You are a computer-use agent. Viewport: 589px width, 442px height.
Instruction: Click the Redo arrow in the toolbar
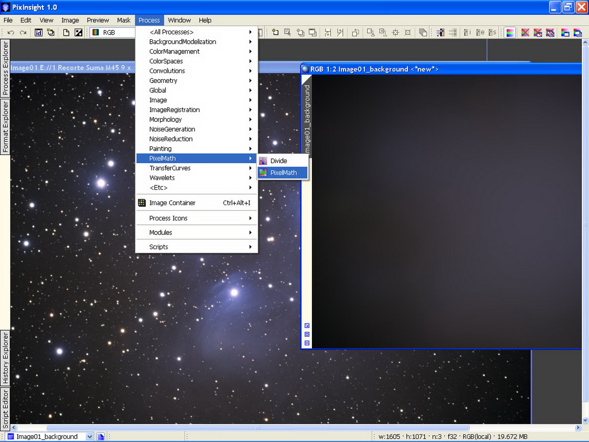coord(23,33)
